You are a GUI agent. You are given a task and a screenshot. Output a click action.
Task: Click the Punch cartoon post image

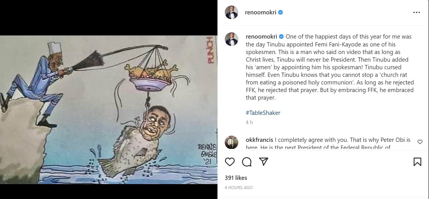coord(109,110)
